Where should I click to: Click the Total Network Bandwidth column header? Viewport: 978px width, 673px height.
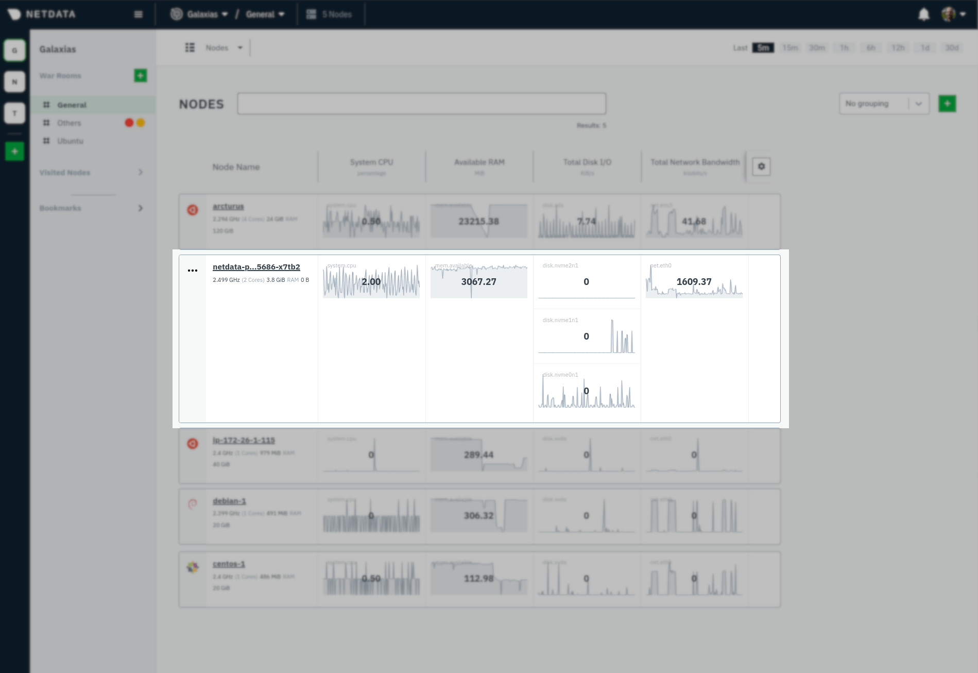coord(695,166)
